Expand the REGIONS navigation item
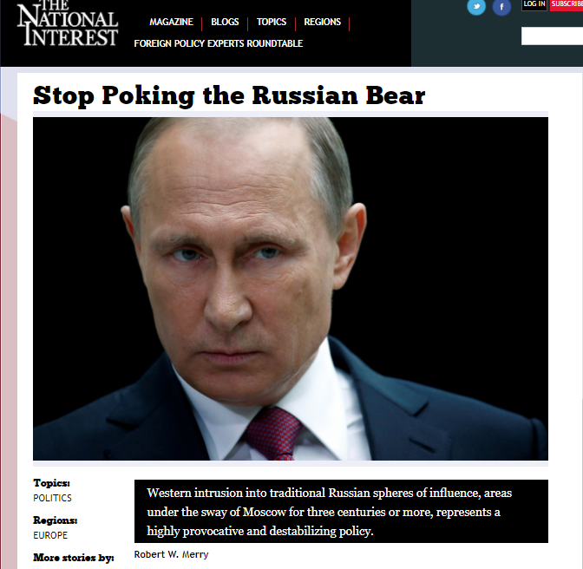The image size is (583, 569). [x=323, y=22]
